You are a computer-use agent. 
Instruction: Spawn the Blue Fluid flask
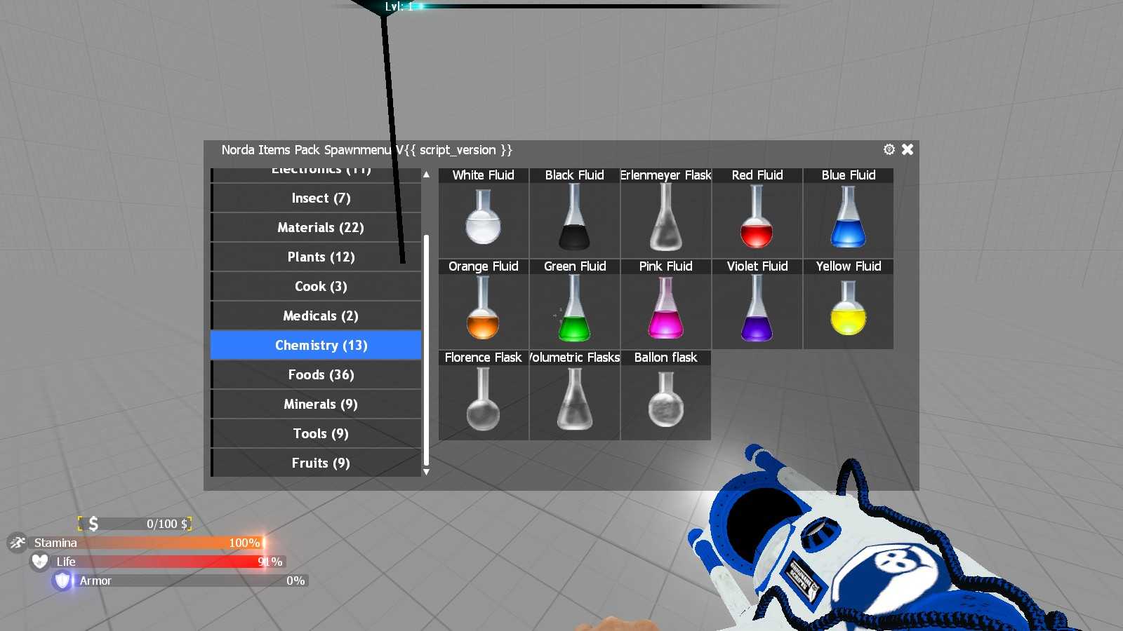848,213
